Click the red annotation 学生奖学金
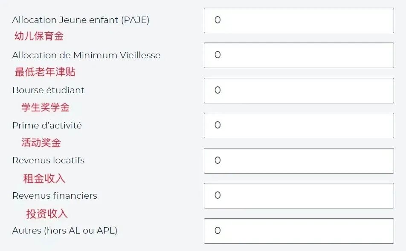 45,107
